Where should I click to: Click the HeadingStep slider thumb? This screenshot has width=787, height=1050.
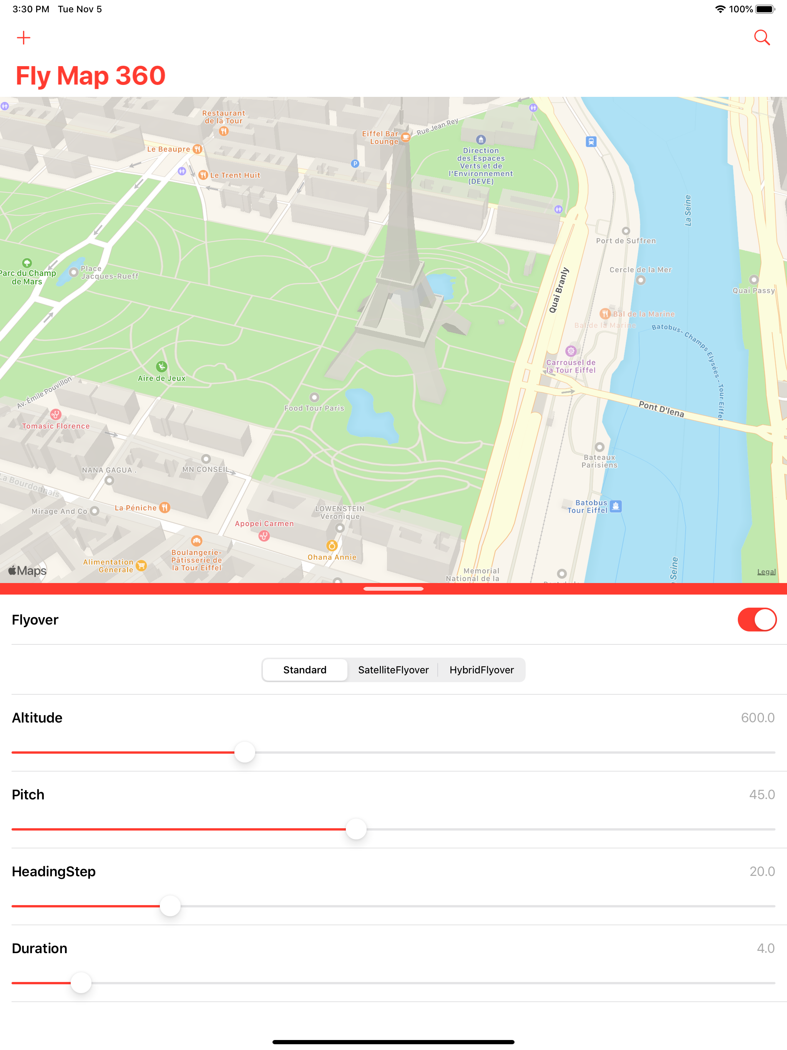pos(170,906)
